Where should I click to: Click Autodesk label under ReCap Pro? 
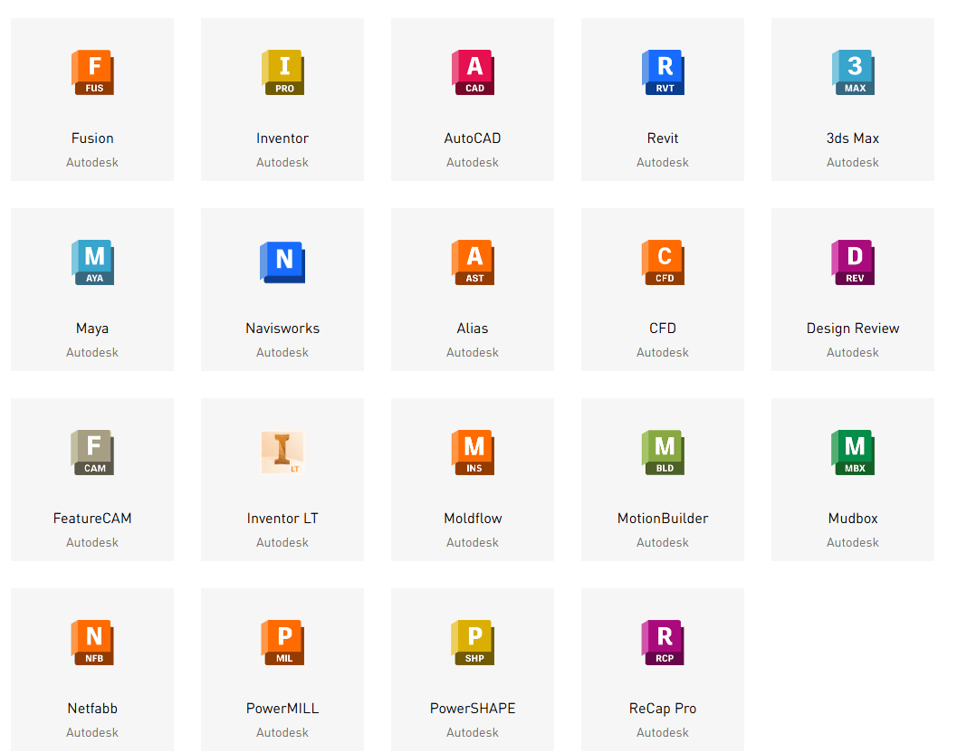[x=663, y=733]
